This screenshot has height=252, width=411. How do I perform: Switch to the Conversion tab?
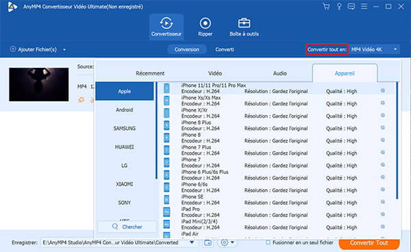pos(186,49)
